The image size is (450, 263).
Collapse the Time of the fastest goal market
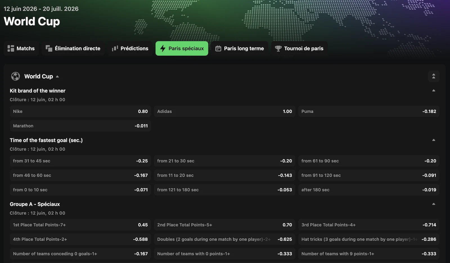434,140
